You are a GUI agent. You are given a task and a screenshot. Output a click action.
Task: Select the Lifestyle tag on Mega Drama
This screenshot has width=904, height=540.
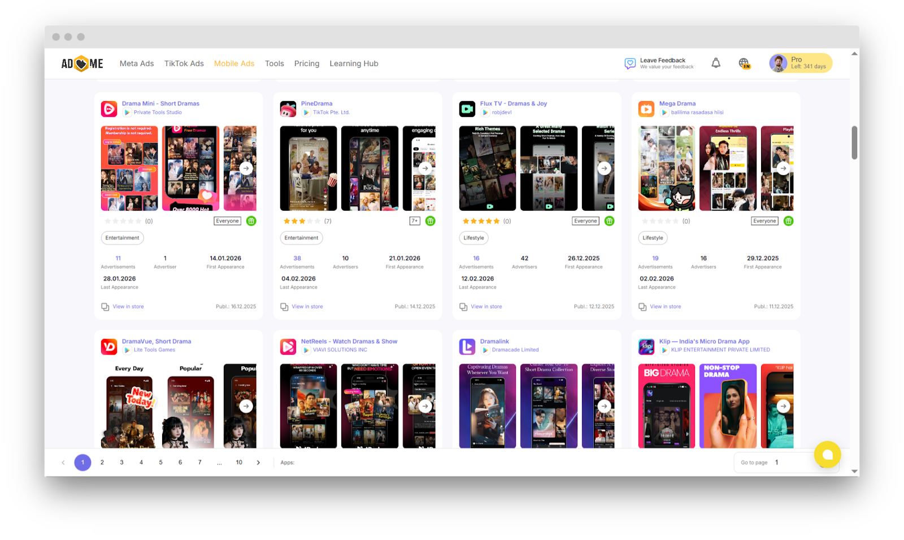coord(653,238)
